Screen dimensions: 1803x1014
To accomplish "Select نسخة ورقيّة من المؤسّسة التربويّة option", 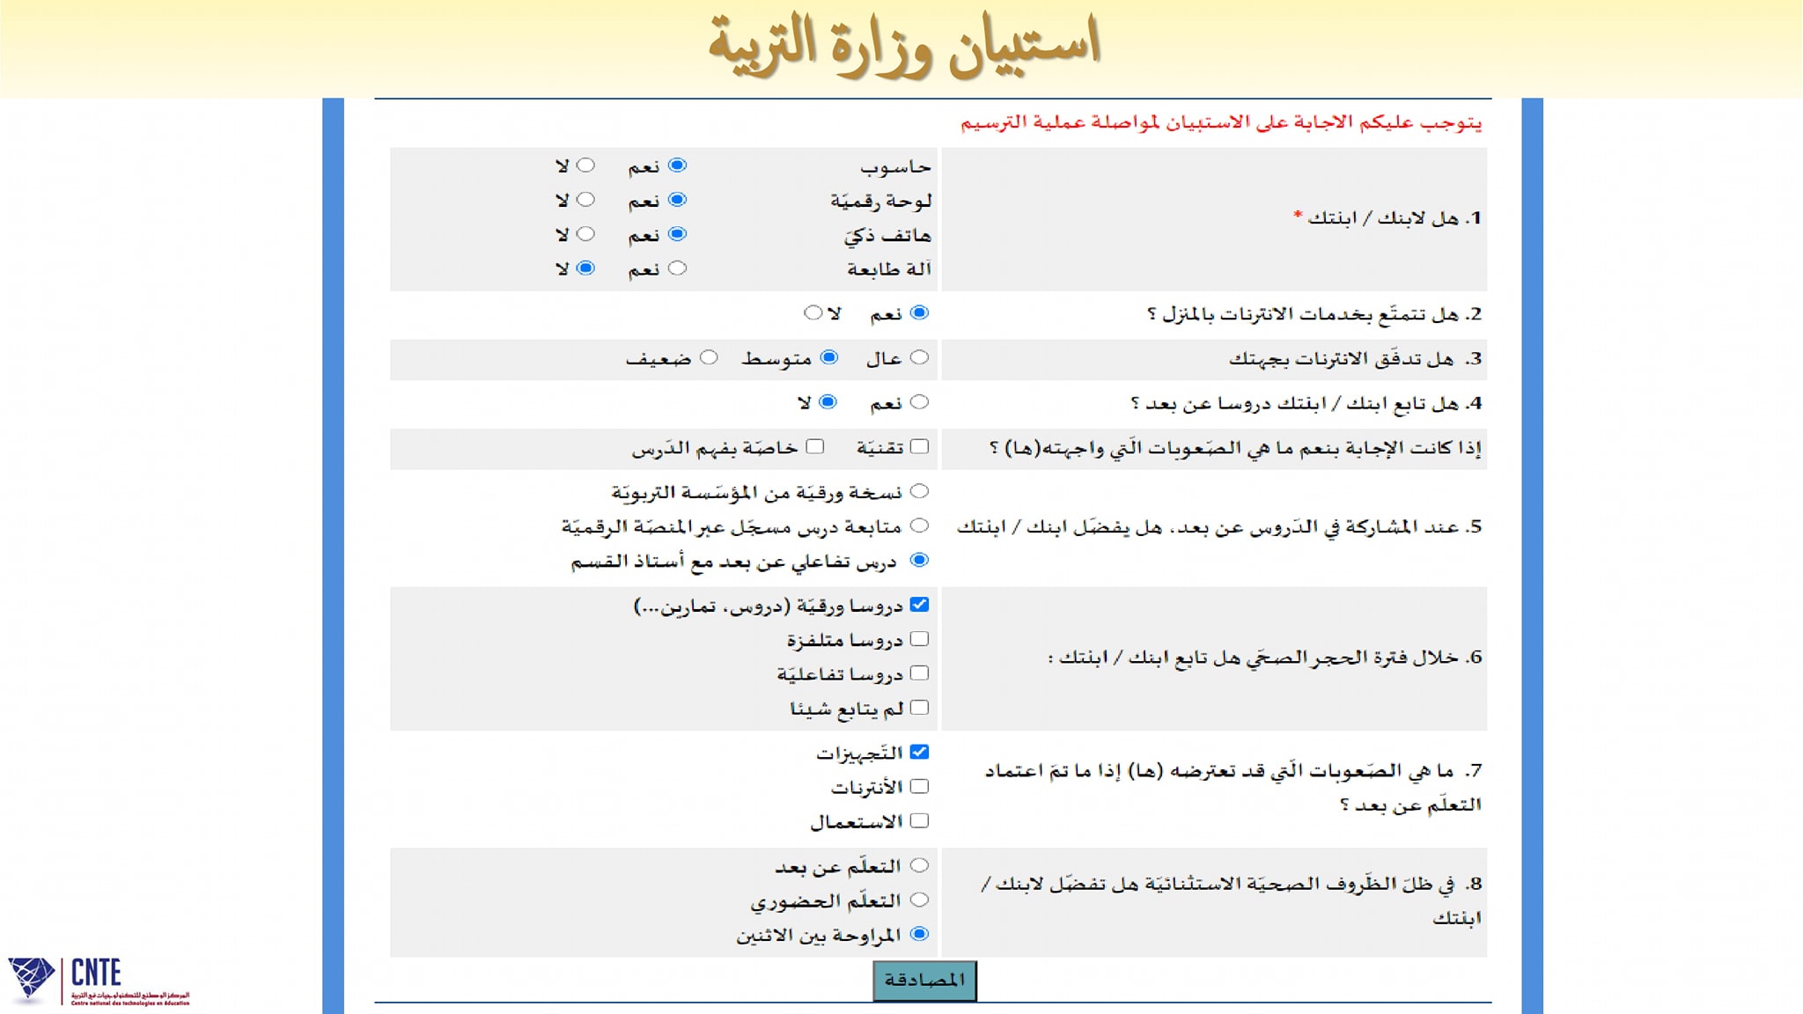I will (920, 491).
